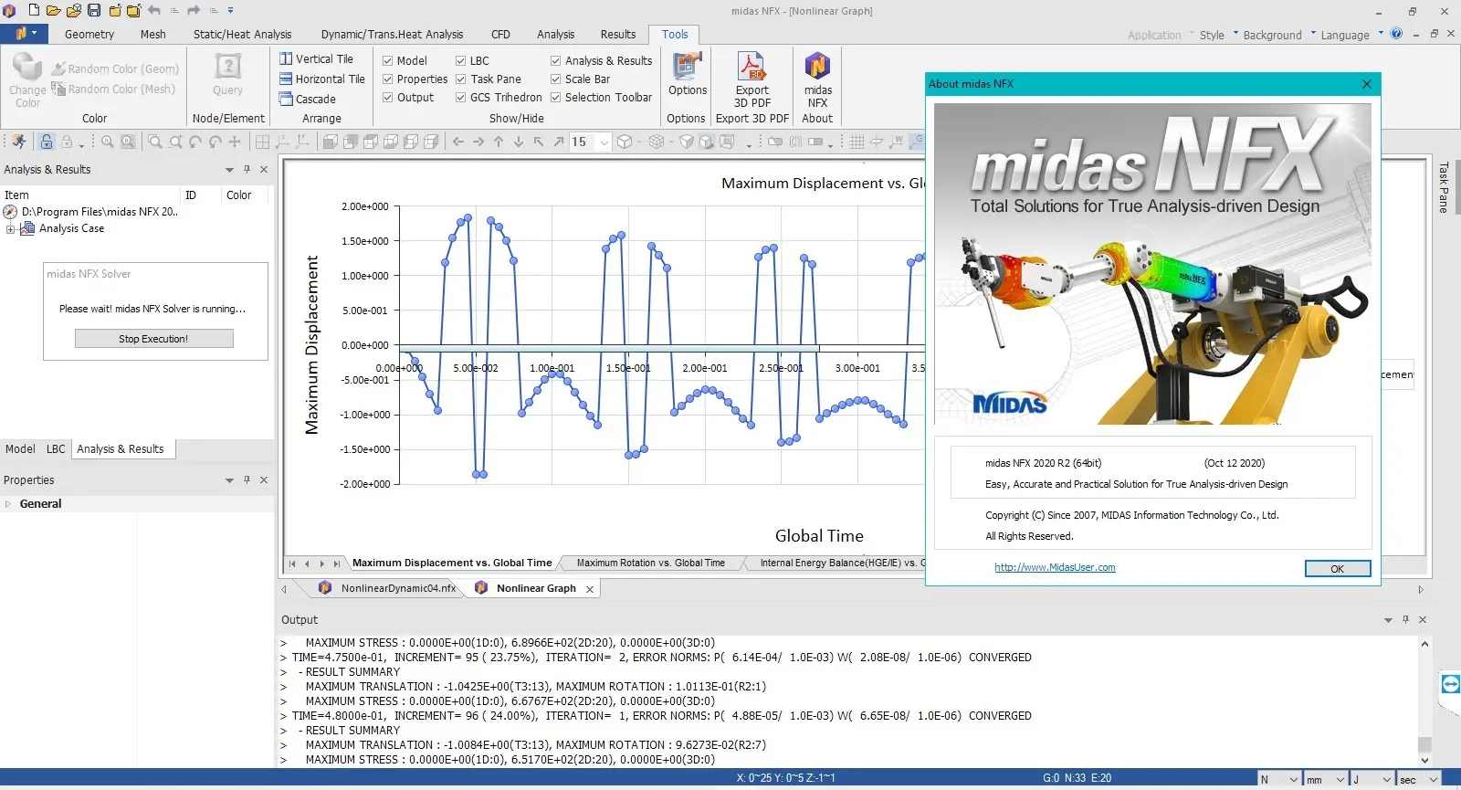Screen dimensions: 1461x790
Task: Click the pan cross-arrows icon in toolbar
Action: click(x=235, y=142)
